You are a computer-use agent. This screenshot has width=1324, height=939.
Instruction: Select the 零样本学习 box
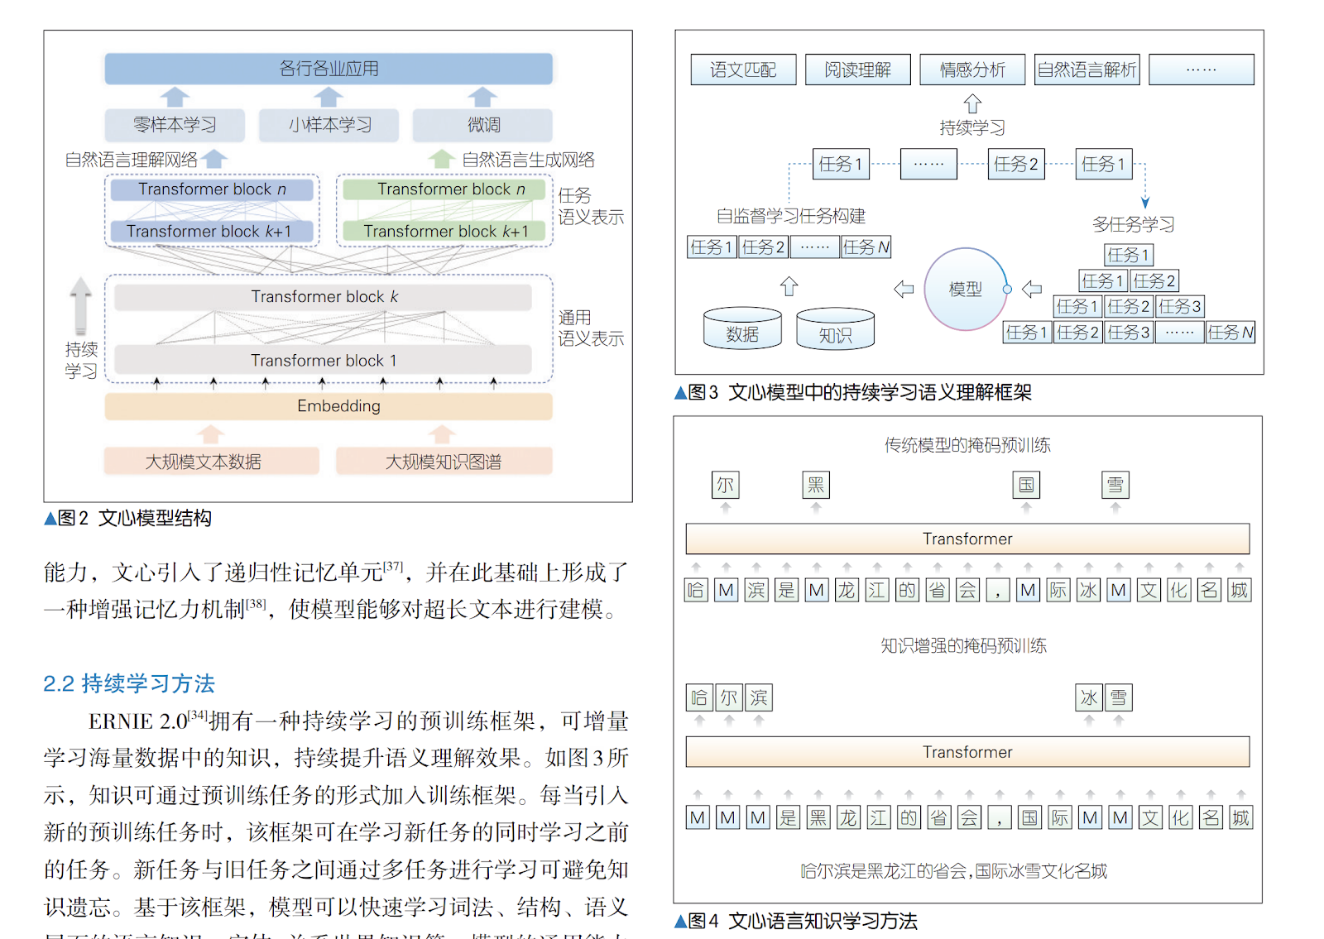coord(175,125)
